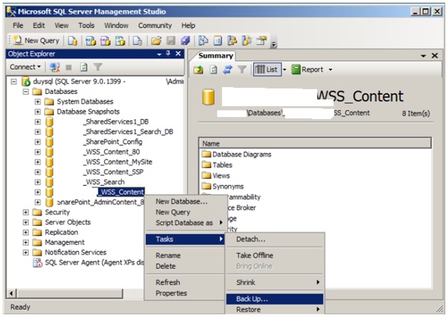448x317 pixels.
Task: Open the Connect dropdown in Object Explorer
Action: [25, 67]
